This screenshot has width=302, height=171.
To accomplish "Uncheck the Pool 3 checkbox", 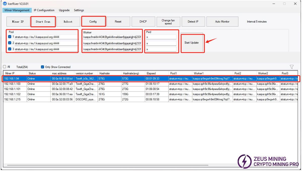I will click(x=10, y=49).
